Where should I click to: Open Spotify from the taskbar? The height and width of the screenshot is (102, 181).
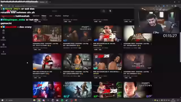(62, 100)
